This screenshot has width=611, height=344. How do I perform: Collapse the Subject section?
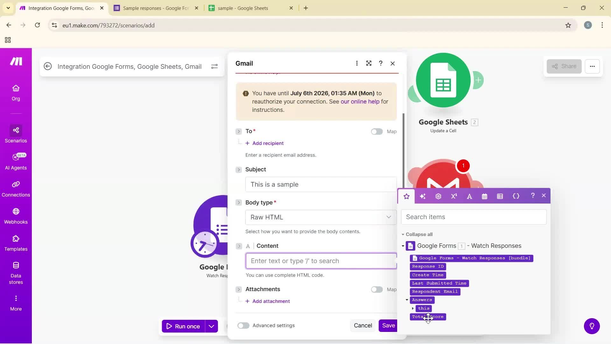tap(239, 169)
